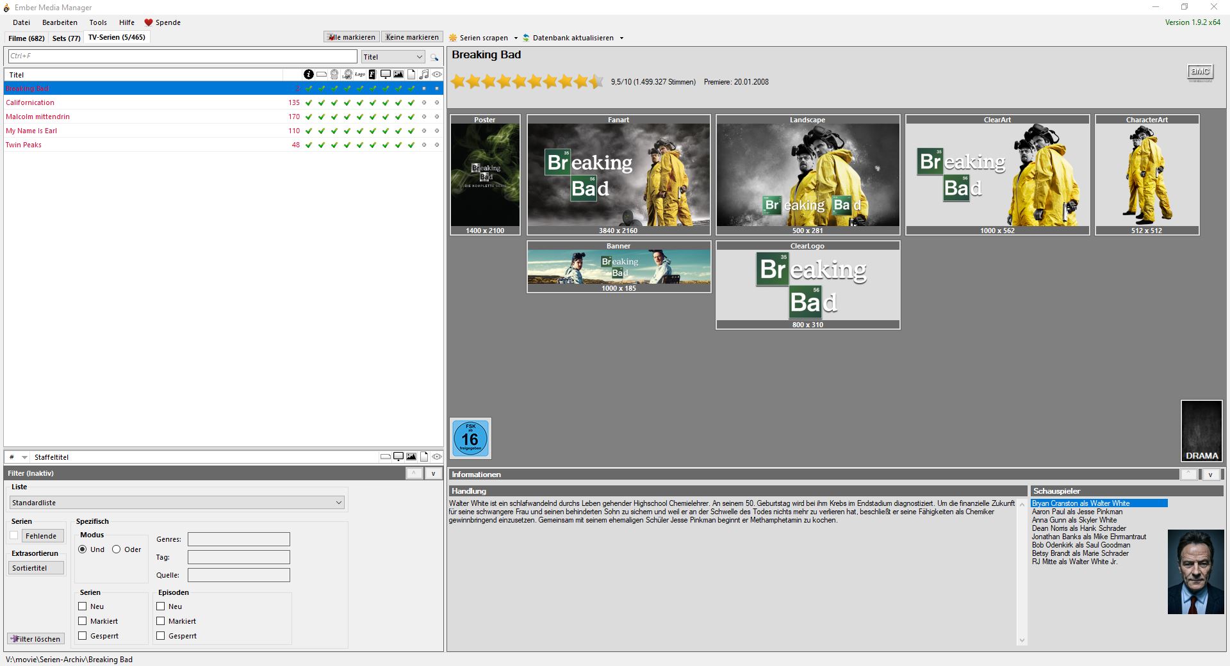This screenshot has height=666, width=1230.
Task: Click banner icon in season list header
Action: tap(386, 457)
